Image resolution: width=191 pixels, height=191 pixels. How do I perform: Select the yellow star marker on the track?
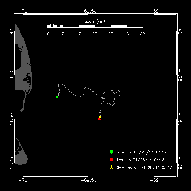click(100, 117)
